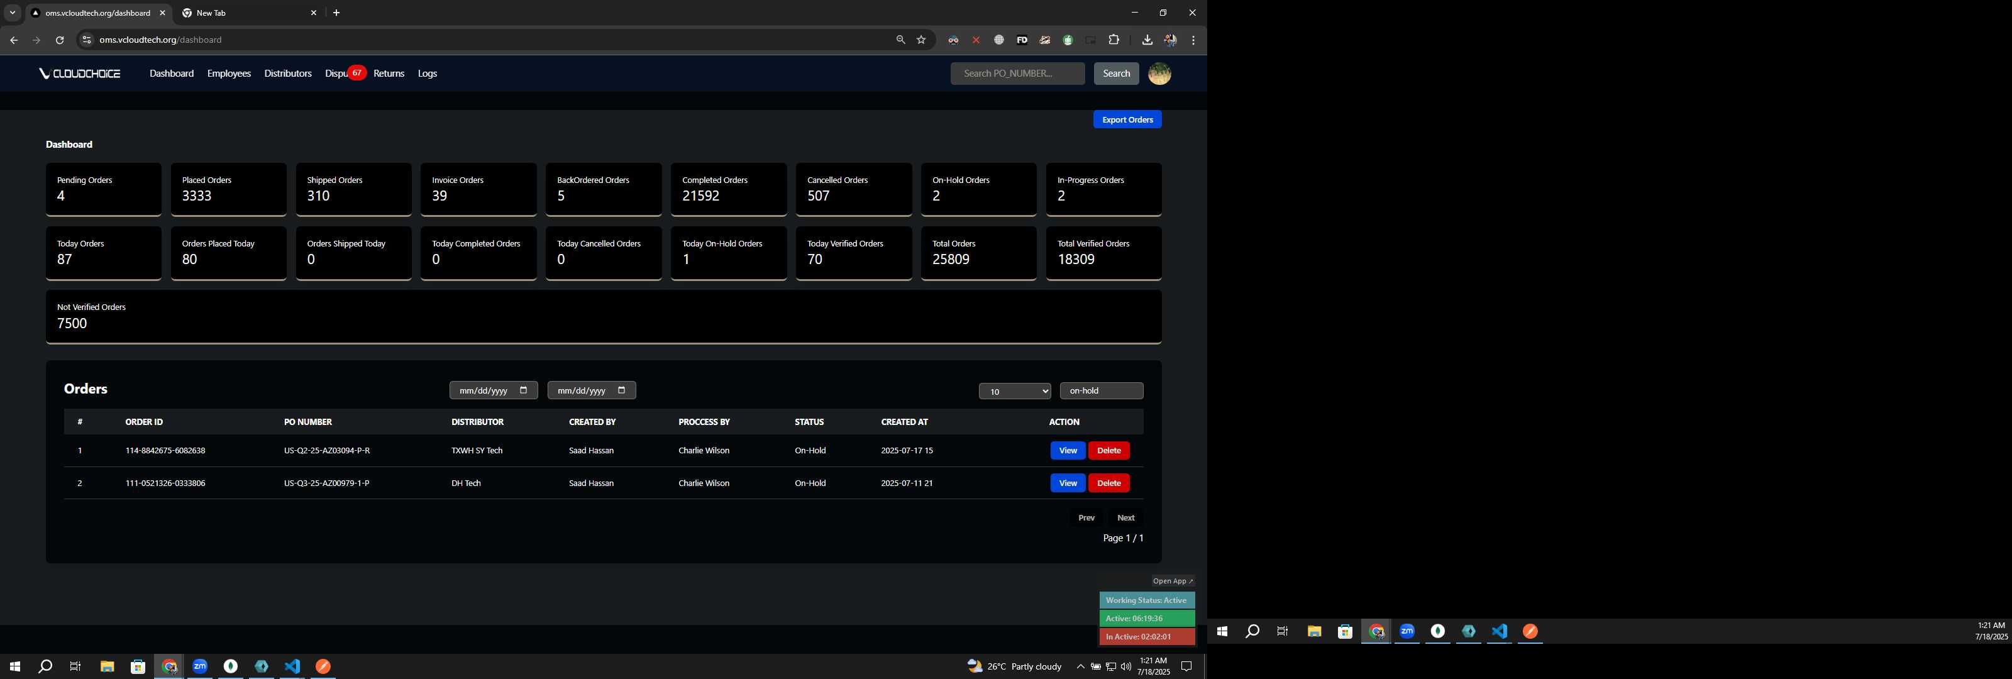
Task: Open File Explorer on the second monitor taskbar
Action: 1315,631
